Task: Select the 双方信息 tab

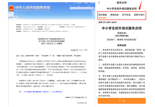Action: point(103,15)
